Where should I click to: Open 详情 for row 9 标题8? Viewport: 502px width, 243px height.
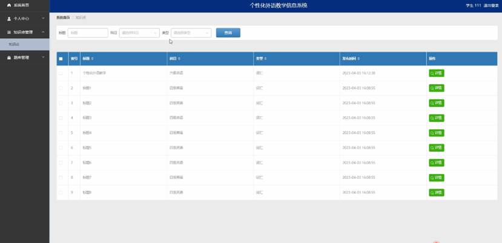tap(437, 192)
